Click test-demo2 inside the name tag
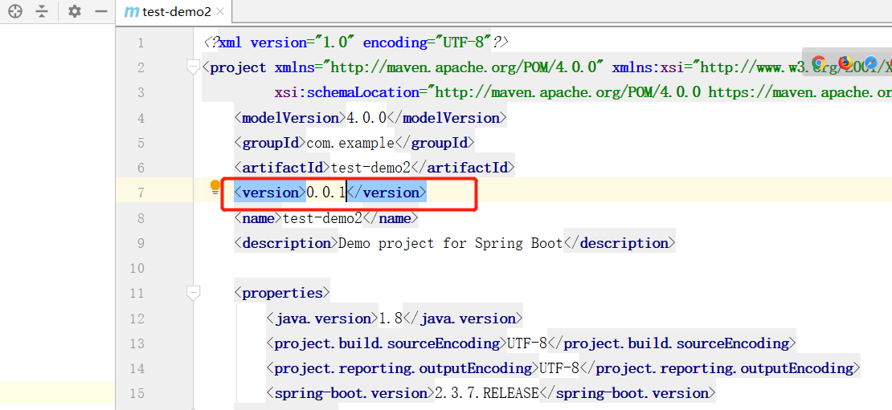Image resolution: width=892 pixels, height=410 pixels. pyautogui.click(x=322, y=218)
